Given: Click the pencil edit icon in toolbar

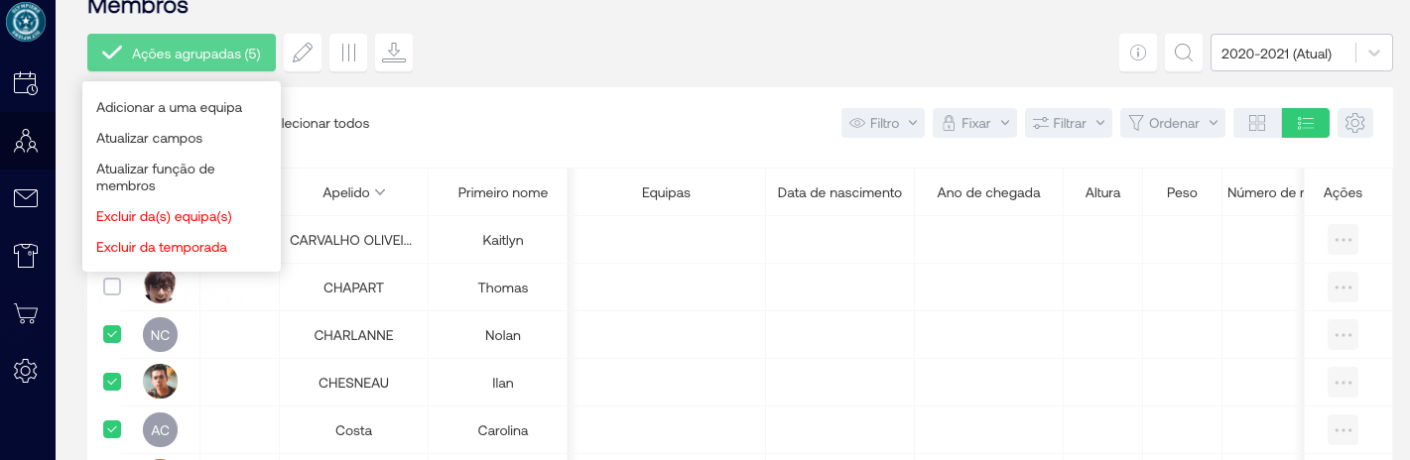Looking at the screenshot, I should coord(303,53).
